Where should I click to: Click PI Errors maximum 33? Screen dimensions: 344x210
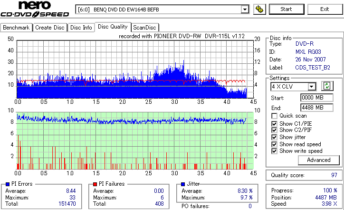(72, 198)
